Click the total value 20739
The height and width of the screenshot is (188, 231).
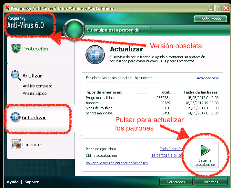(165, 103)
